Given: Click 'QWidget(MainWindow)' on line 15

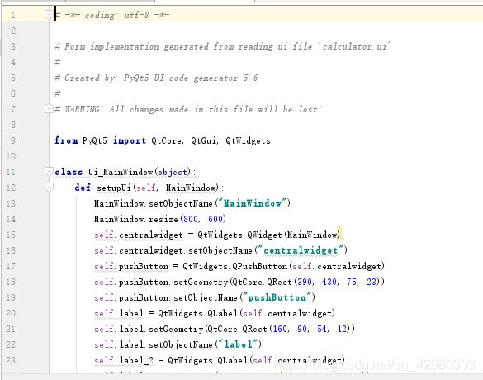Looking at the screenshot, I should [294, 235].
